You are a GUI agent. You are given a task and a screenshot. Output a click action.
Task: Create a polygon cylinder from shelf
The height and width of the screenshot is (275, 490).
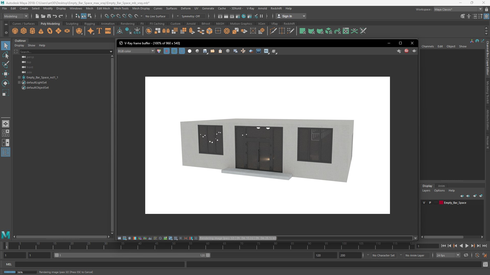pyautogui.click(x=32, y=31)
